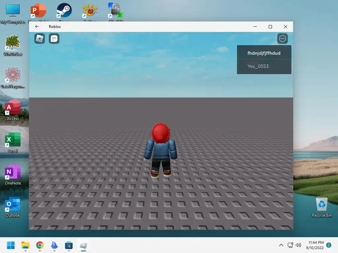Switch to Roblox app on the taskbar
Viewport: 338px width, 253px height.
(84, 245)
